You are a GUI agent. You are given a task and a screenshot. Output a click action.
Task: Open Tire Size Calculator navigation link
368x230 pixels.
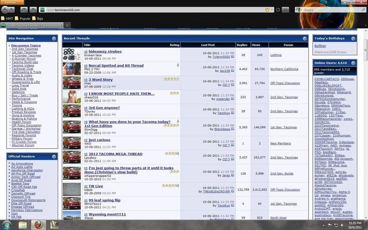[x=26, y=132]
